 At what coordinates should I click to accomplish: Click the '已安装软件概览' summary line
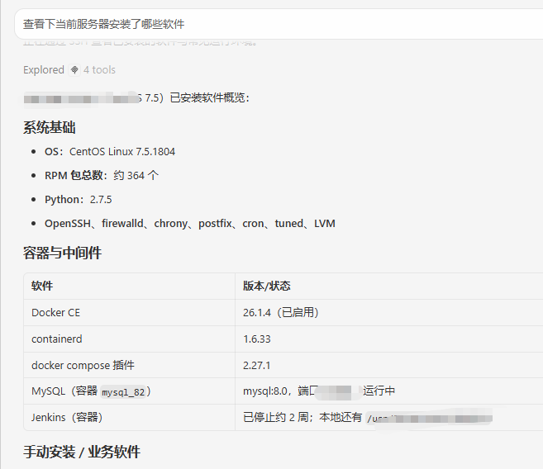(x=136, y=98)
